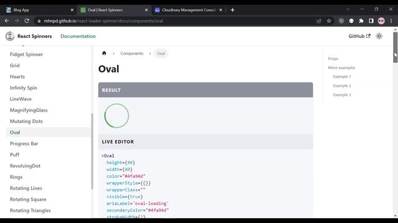Open the Extensions puzzle icon

point(361,21)
